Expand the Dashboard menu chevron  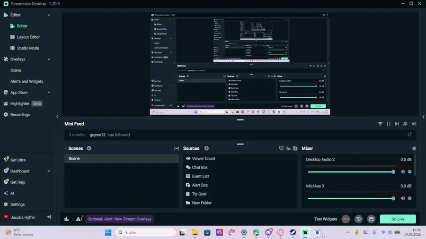(x=49, y=171)
